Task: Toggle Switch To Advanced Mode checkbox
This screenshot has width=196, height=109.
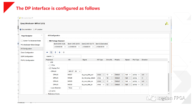Action: (x=22, y=41)
